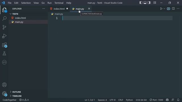182x102 pixels.
Task: Split the editor right
Action: [x=173, y=8]
